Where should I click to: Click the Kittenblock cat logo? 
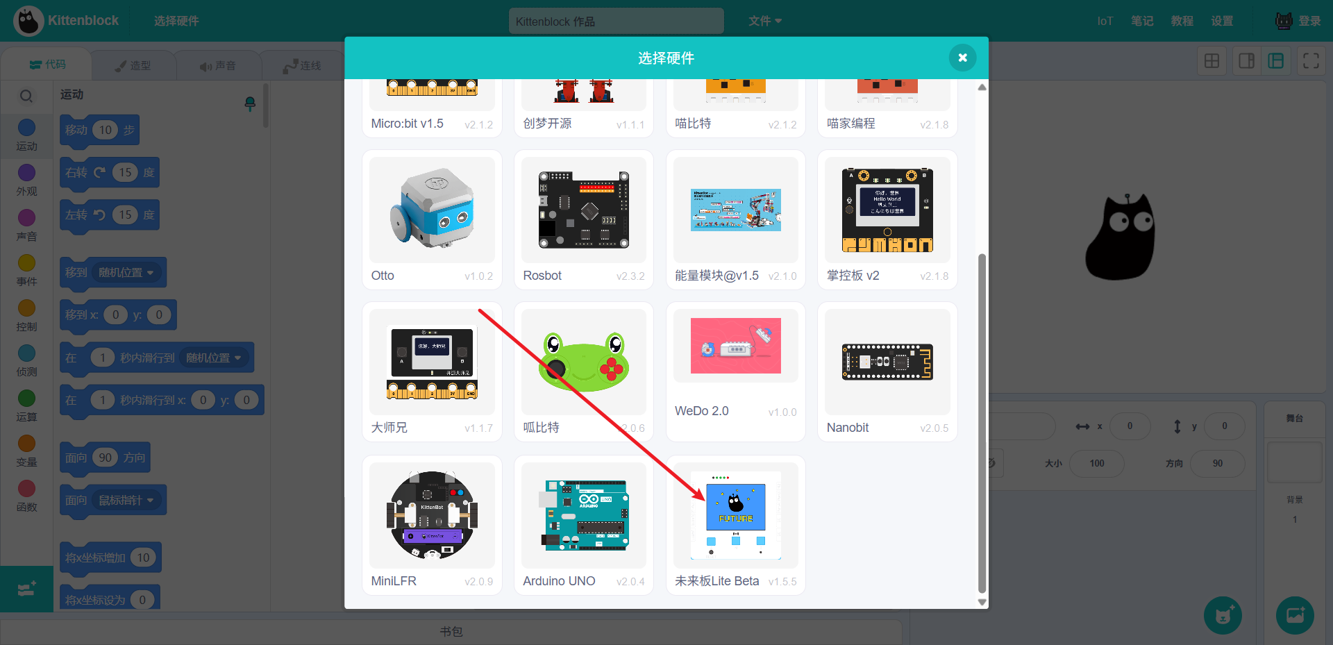tap(28, 21)
